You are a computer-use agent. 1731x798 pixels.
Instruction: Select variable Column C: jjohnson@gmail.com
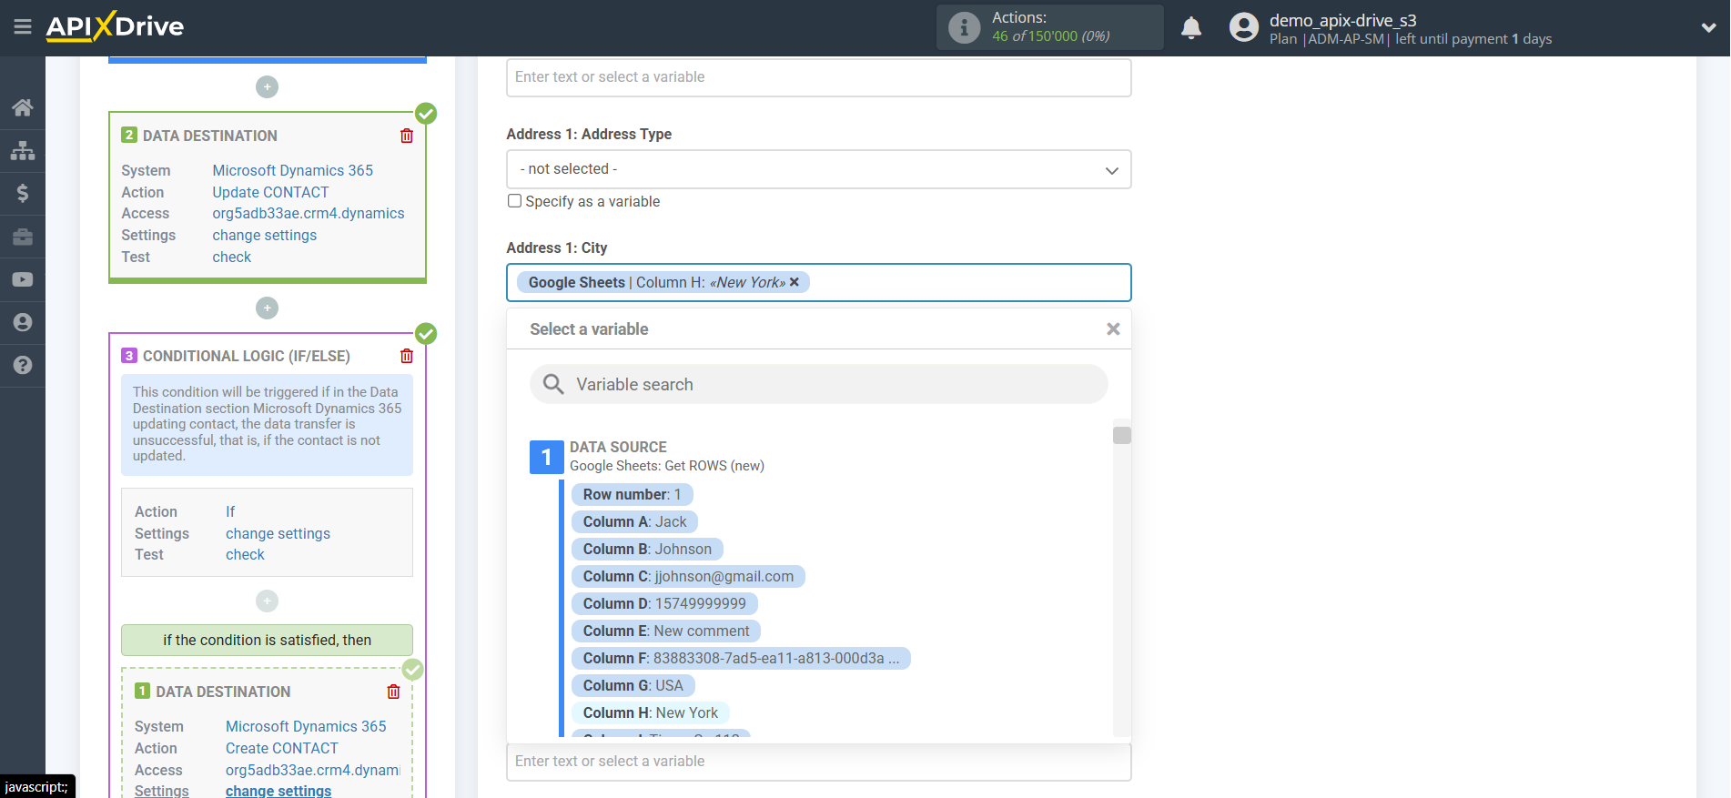(688, 576)
